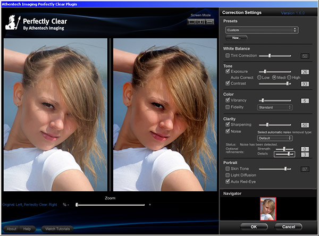Open the Help menu button
The height and width of the screenshot is (236, 319).
coord(27,229)
